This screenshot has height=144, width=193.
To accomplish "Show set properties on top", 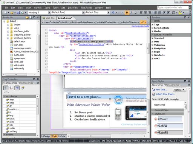I will tap(17, 88).
